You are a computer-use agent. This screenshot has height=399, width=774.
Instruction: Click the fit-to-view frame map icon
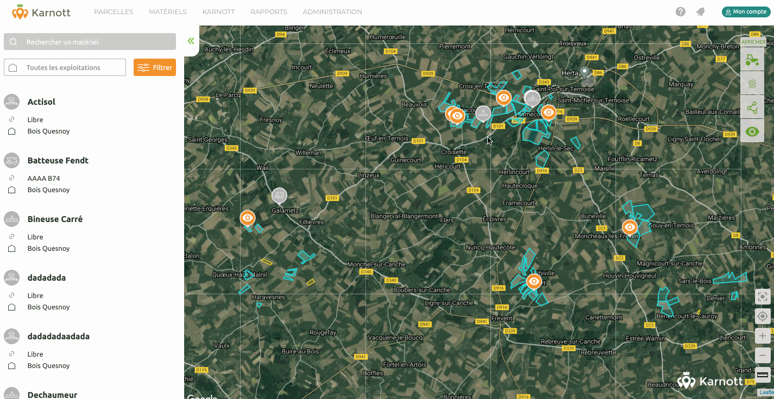click(763, 296)
